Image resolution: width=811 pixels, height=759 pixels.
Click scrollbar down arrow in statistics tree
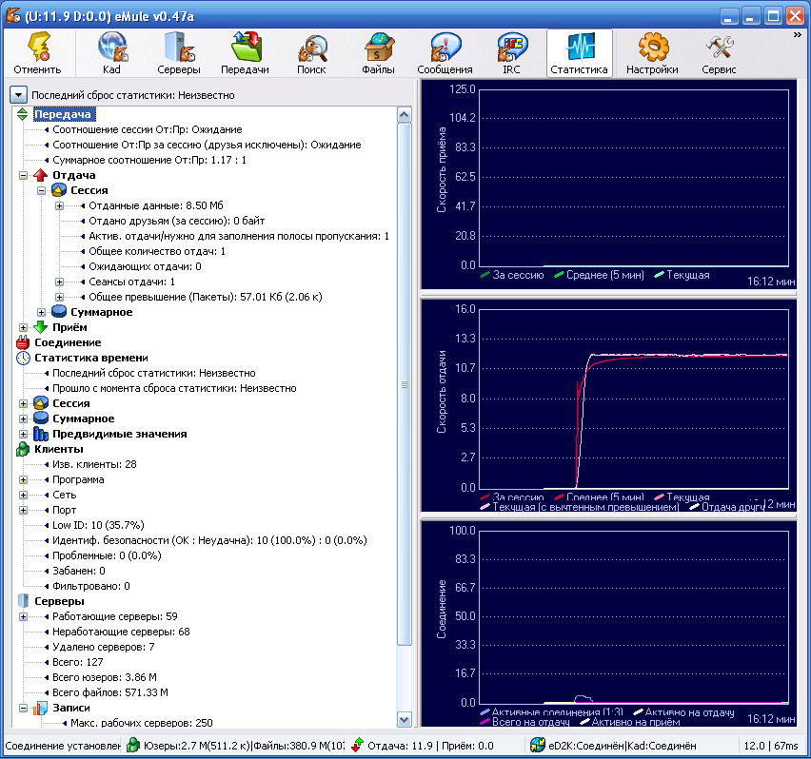pyautogui.click(x=405, y=719)
